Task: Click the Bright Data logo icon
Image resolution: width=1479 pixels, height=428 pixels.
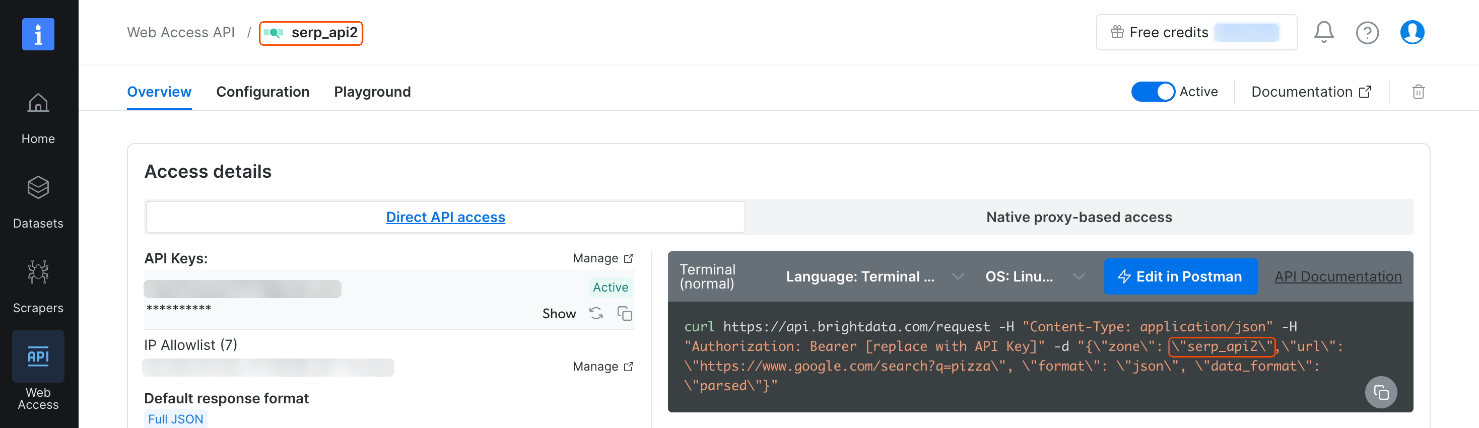Action: coord(38,34)
